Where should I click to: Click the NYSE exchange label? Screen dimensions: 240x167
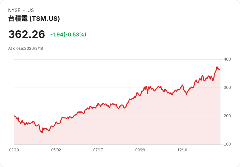click(x=14, y=10)
